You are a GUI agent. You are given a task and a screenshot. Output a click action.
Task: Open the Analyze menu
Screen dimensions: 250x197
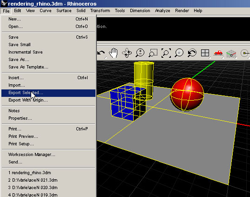[x=162, y=11]
